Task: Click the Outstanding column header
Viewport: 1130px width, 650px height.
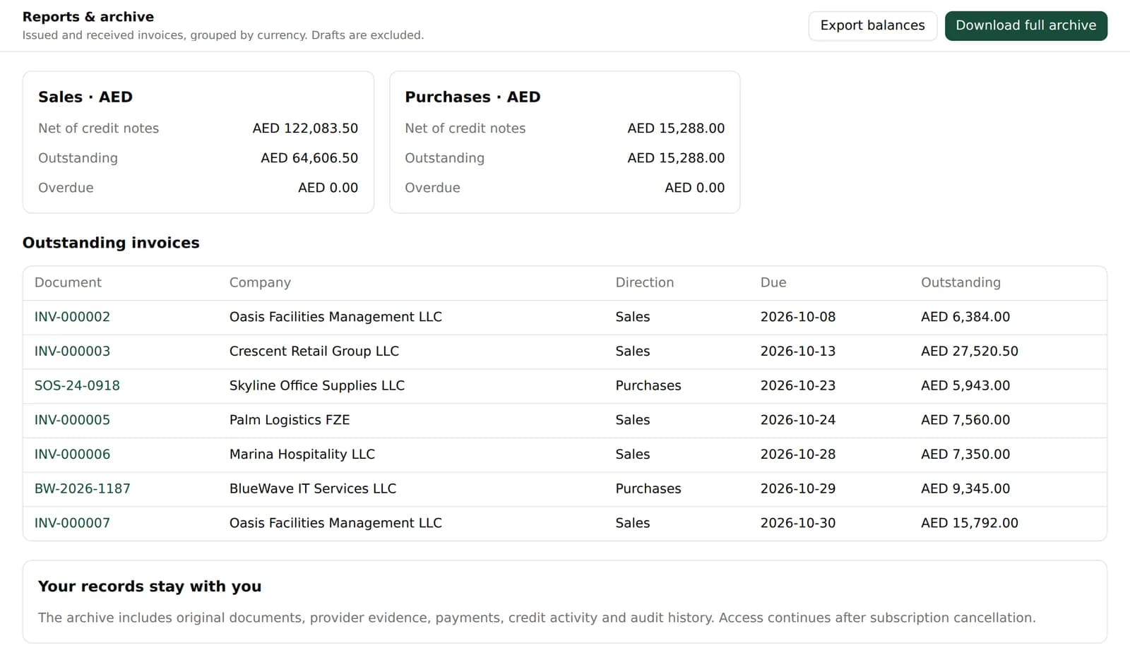Action: pos(961,282)
